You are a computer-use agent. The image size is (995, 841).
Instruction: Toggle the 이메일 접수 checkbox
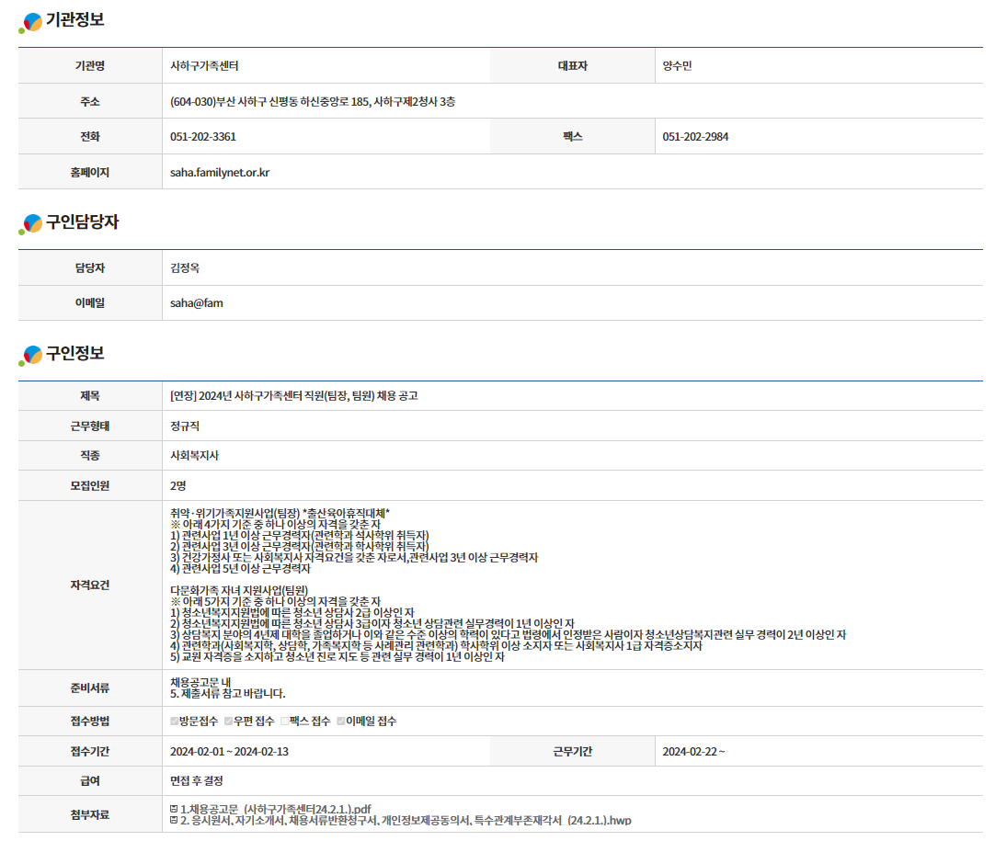(x=341, y=721)
